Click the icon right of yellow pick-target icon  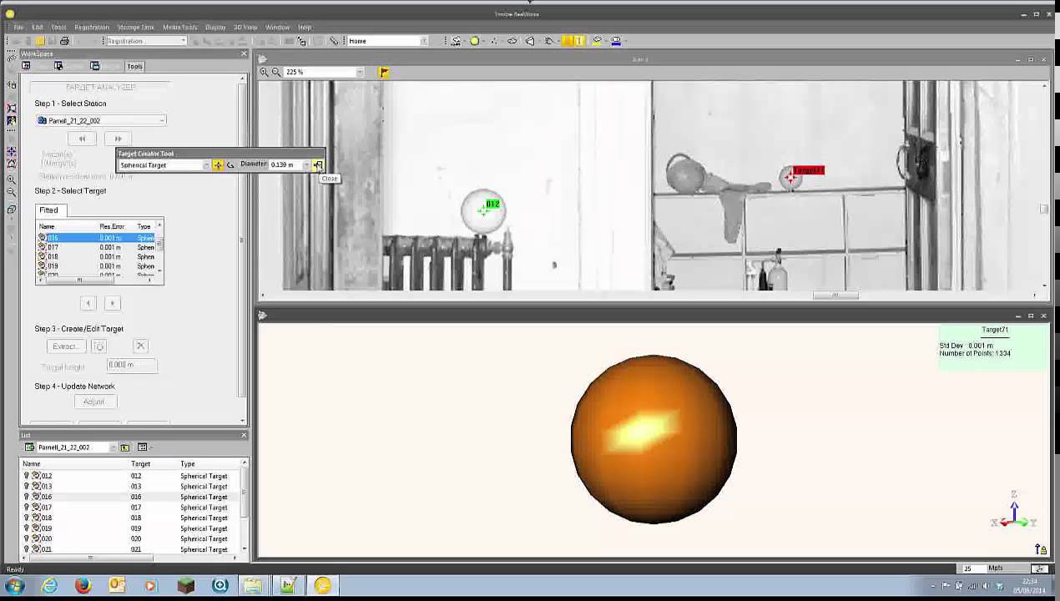point(230,165)
